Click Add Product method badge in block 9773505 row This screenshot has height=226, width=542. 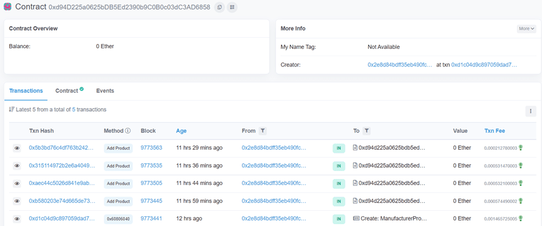tap(118, 184)
